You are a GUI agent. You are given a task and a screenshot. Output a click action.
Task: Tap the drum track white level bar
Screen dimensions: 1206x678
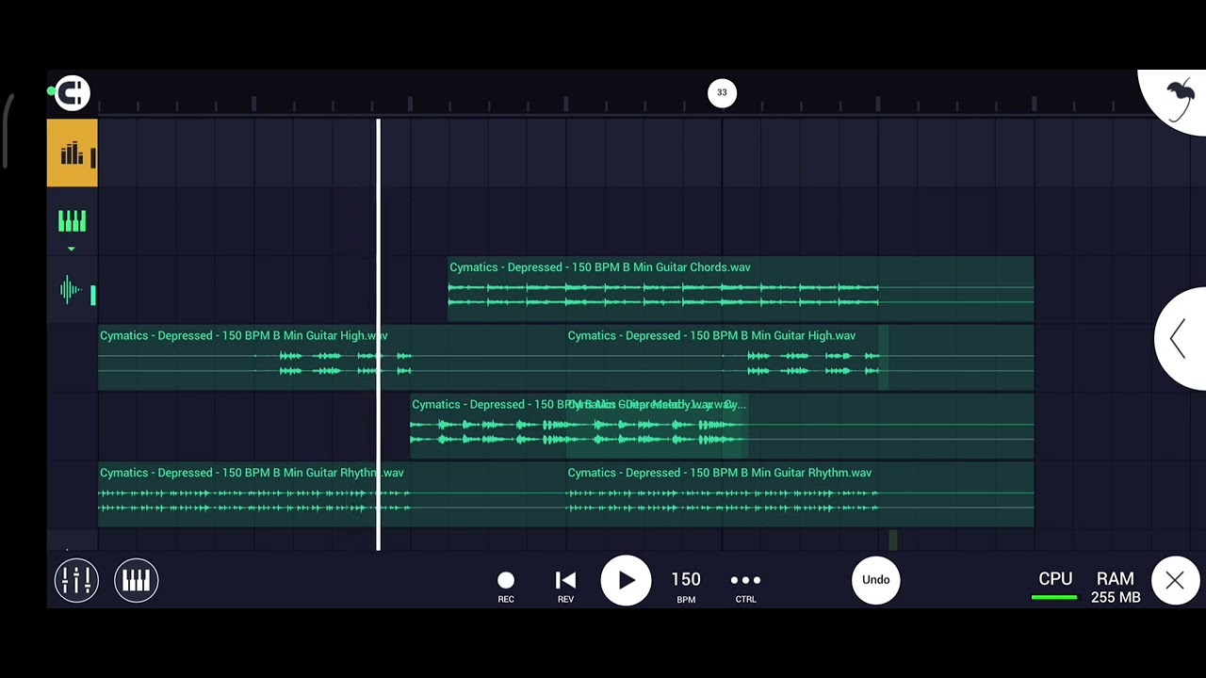click(x=93, y=158)
